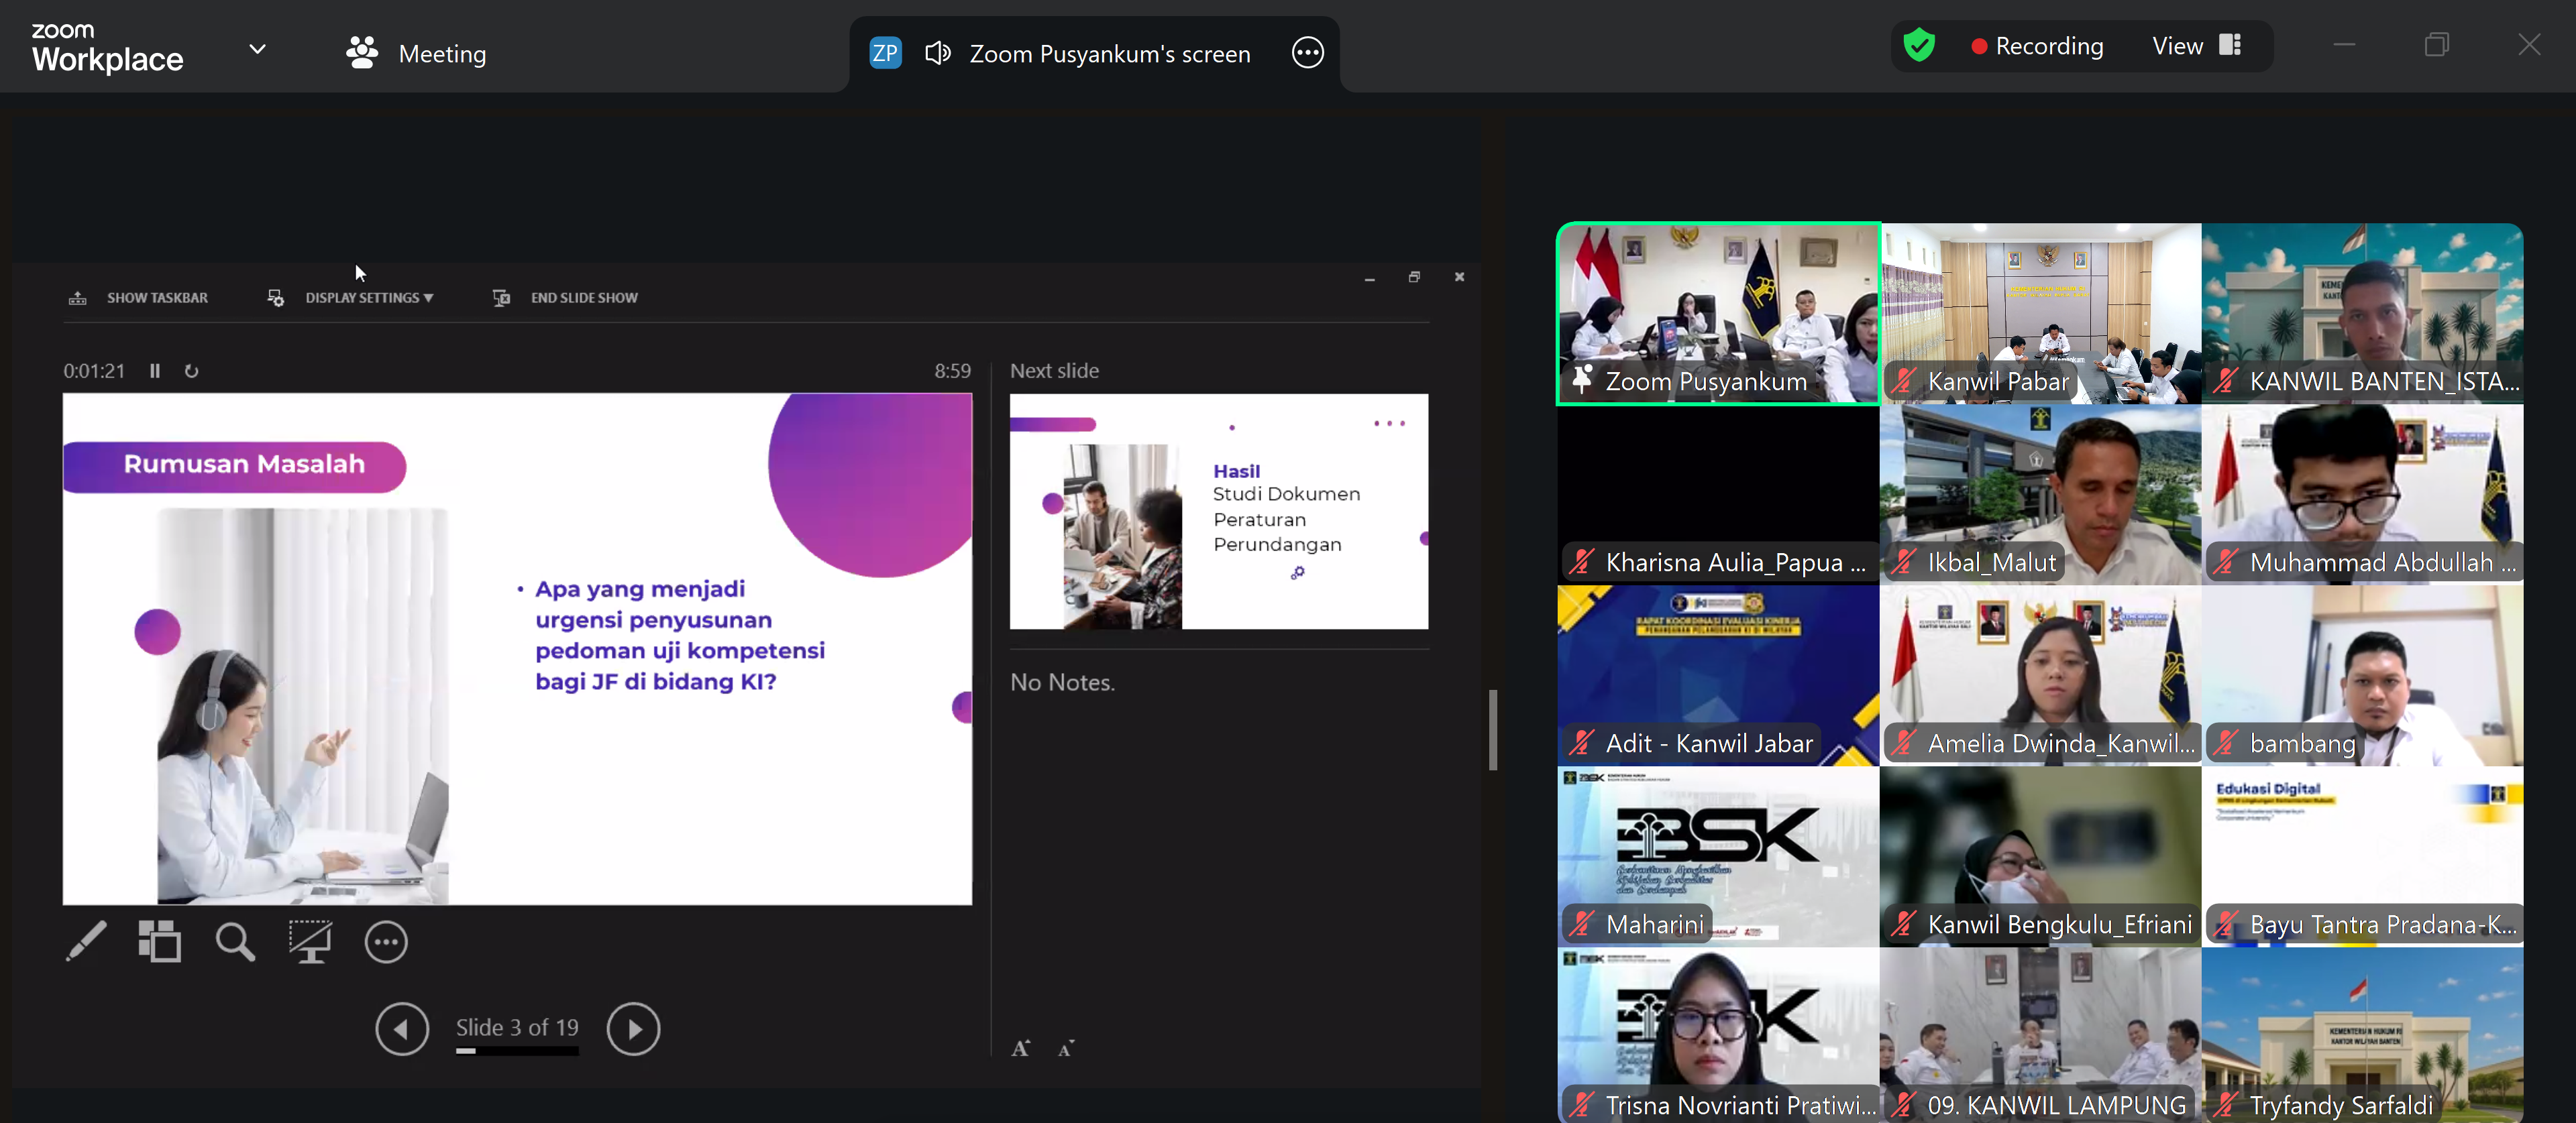The width and height of the screenshot is (2576, 1123).
Task: Select the Pen annotation tool
Action: click(85, 941)
